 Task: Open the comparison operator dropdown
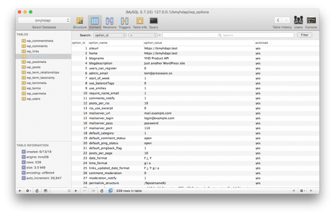pos(143,35)
